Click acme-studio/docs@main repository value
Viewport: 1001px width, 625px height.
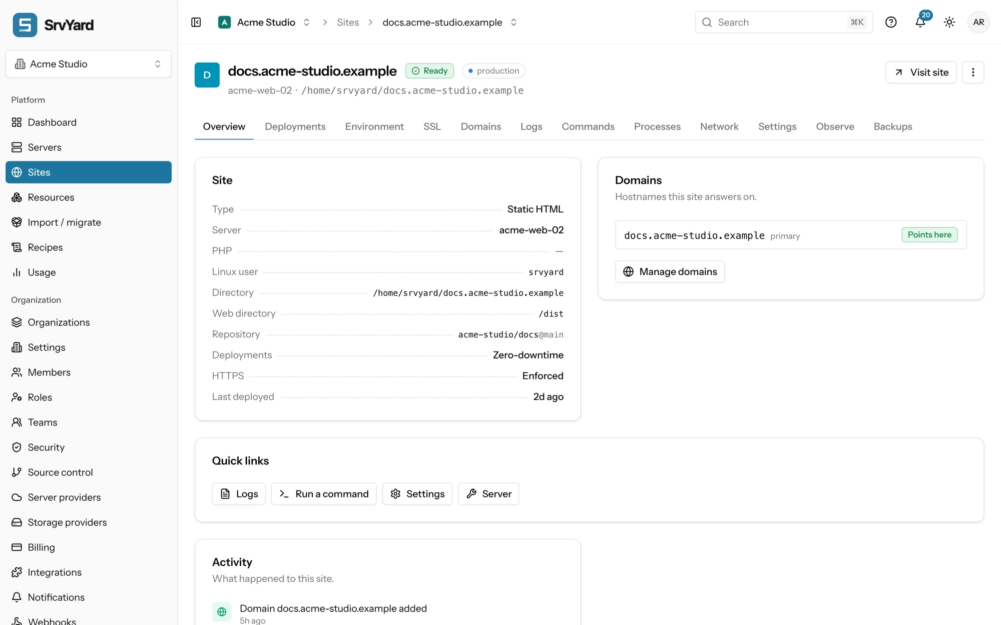tap(511, 334)
